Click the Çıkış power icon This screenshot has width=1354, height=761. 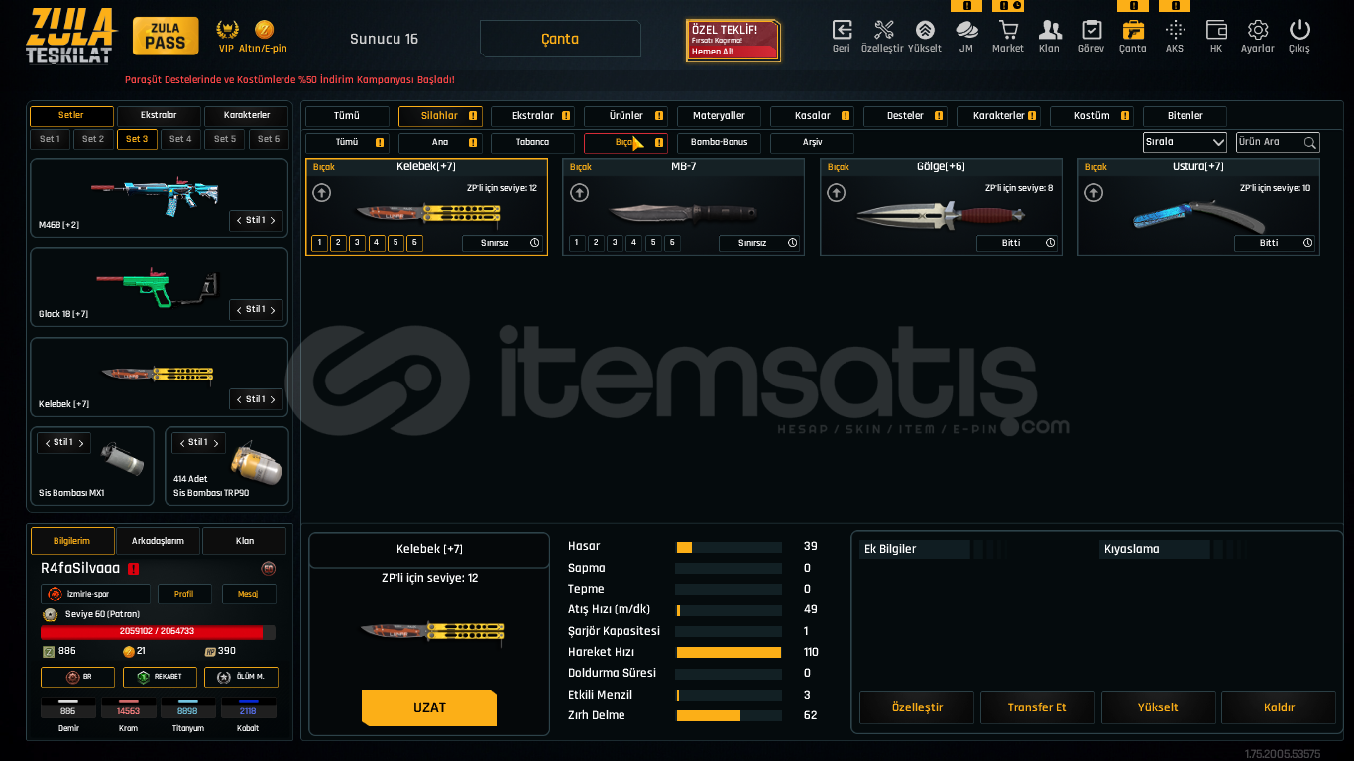coord(1299,30)
